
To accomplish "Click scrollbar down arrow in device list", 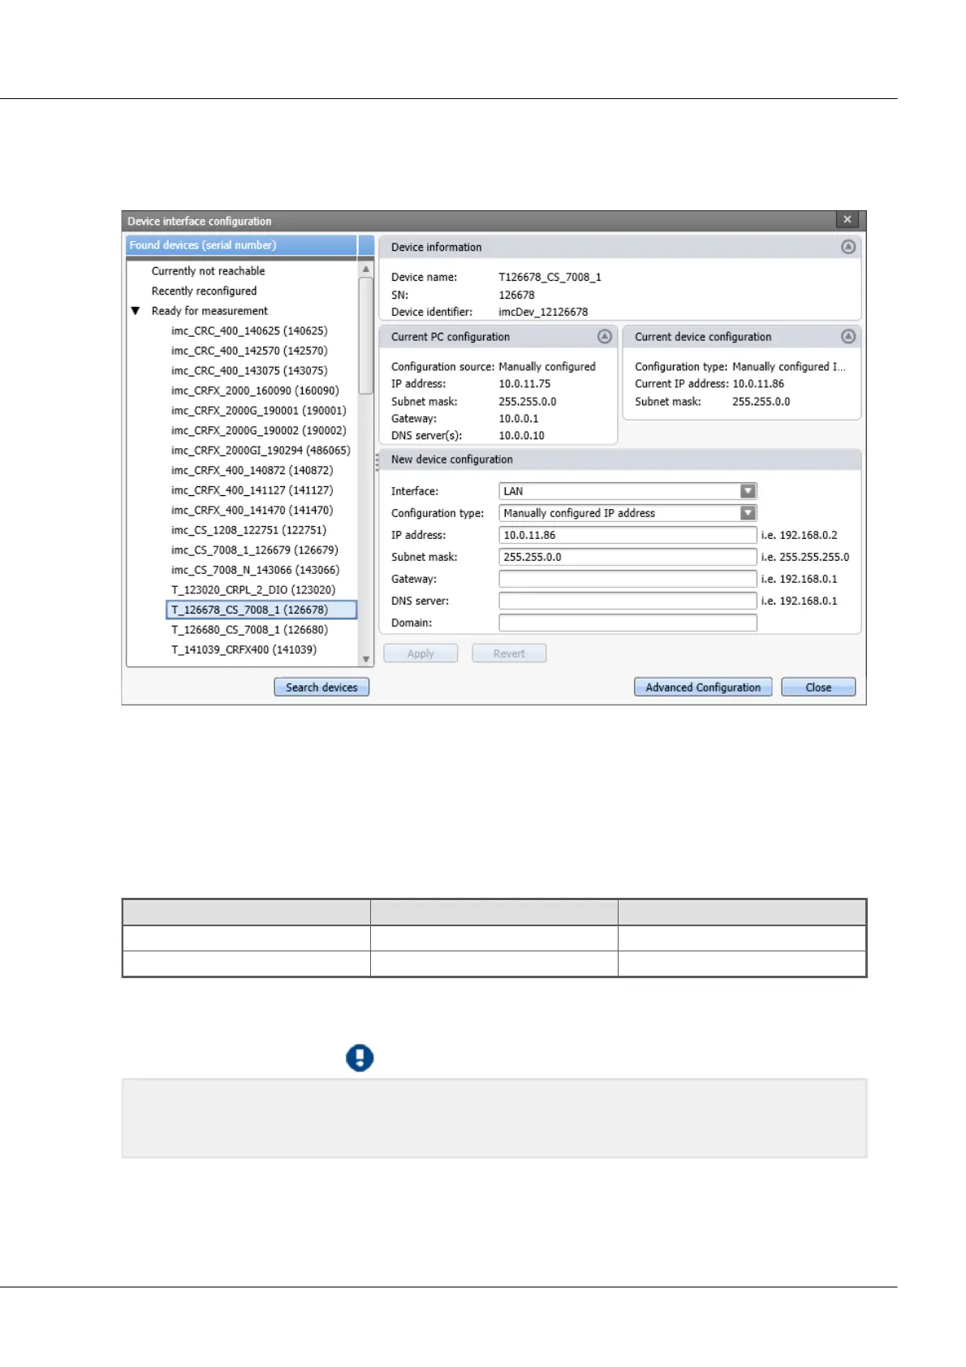I will click(x=366, y=659).
